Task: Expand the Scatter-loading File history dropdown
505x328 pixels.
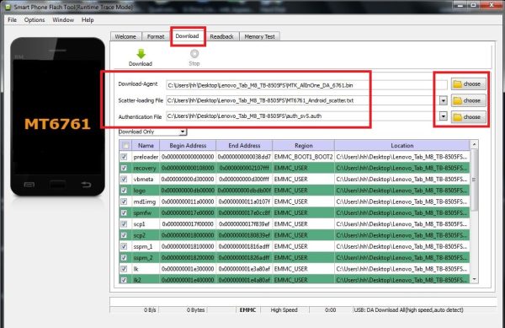Action: [444, 100]
